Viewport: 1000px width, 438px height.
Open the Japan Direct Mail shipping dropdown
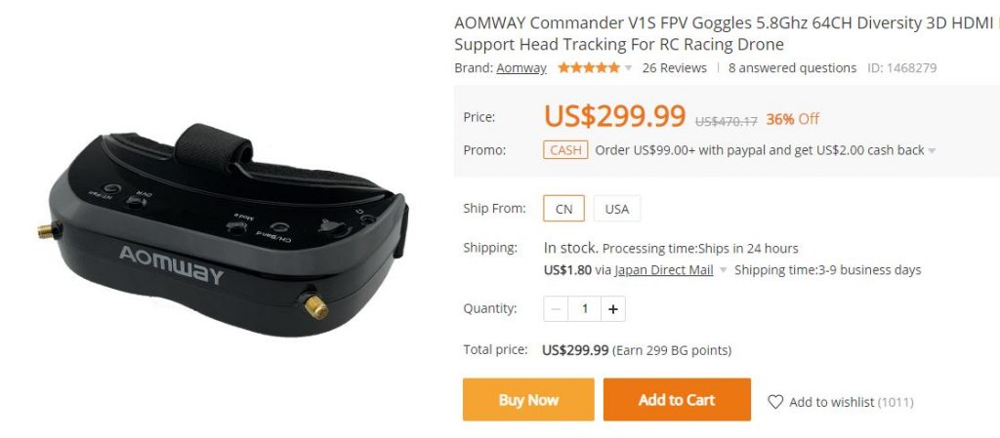click(x=724, y=270)
